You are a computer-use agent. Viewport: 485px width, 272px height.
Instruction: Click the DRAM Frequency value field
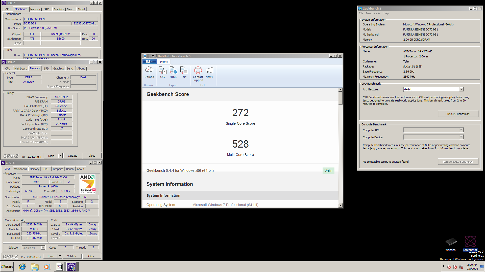(61, 97)
